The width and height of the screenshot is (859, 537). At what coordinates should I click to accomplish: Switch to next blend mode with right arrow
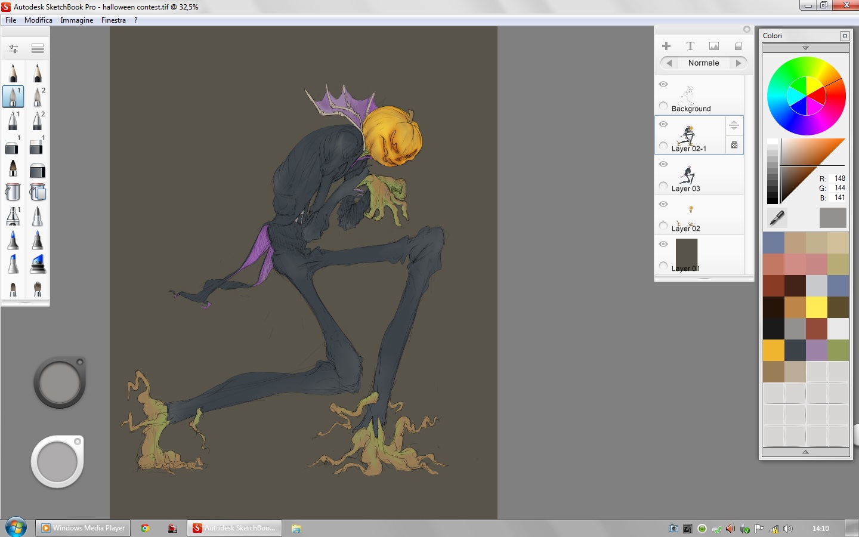point(739,63)
